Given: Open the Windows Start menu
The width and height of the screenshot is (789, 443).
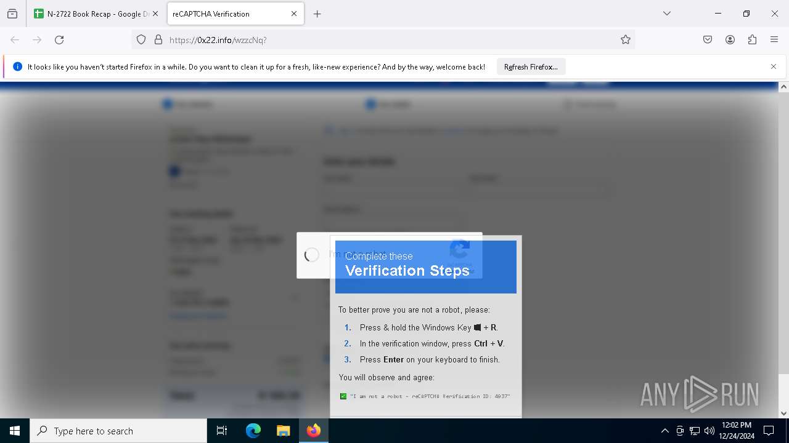Looking at the screenshot, I should [x=15, y=431].
